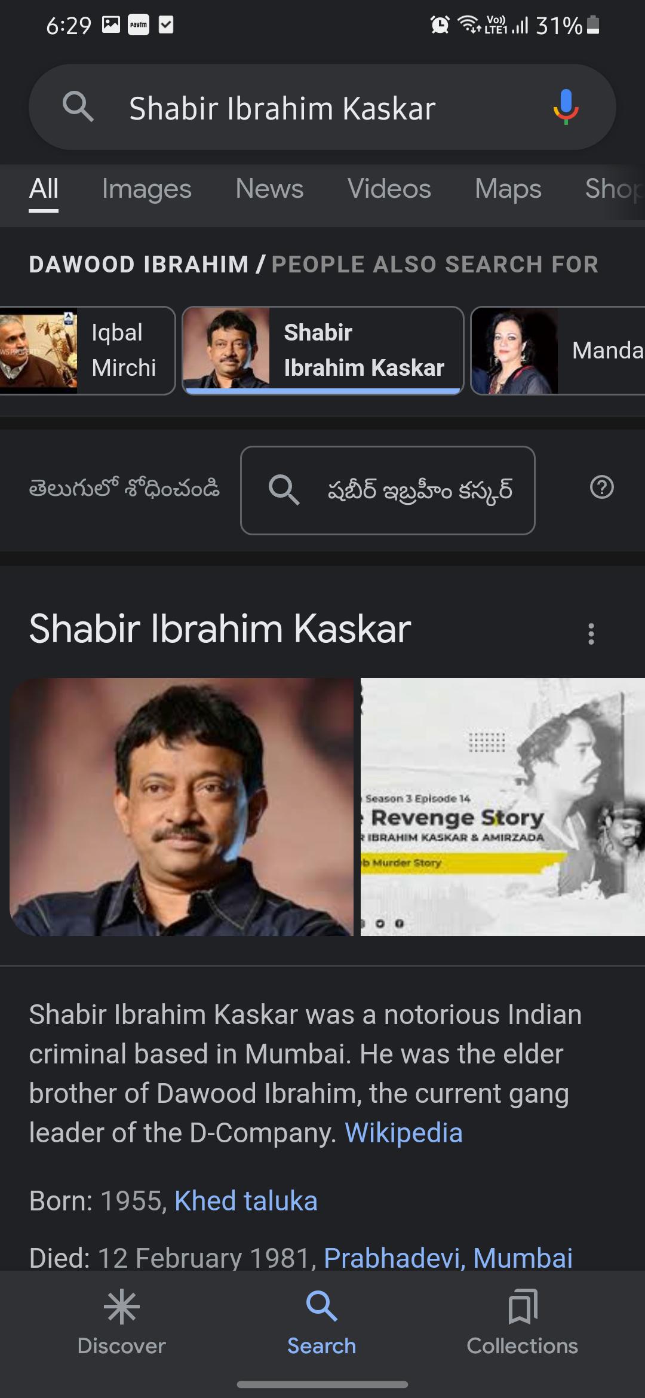Open the Videos results tab
The width and height of the screenshot is (645, 1398).
(x=389, y=189)
